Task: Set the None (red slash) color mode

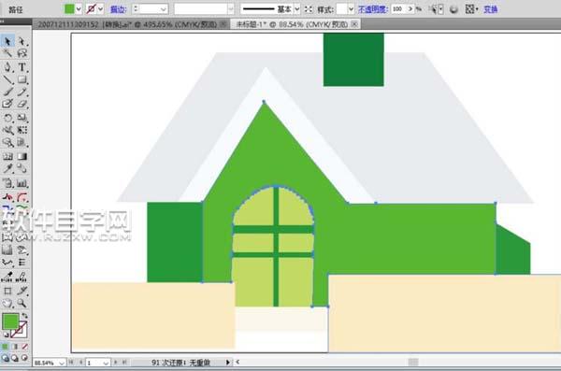Action: tap(24, 347)
